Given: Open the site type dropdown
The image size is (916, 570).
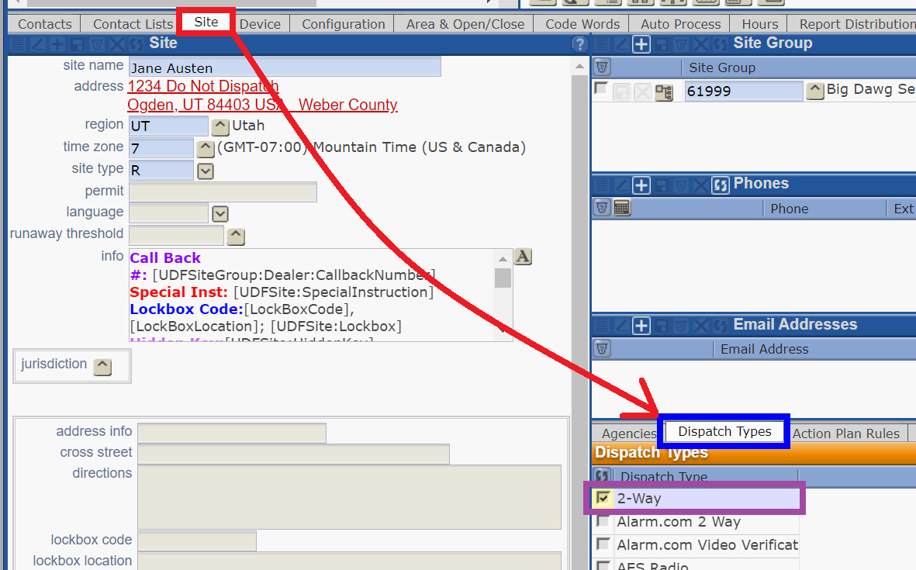Looking at the screenshot, I should pyautogui.click(x=205, y=171).
